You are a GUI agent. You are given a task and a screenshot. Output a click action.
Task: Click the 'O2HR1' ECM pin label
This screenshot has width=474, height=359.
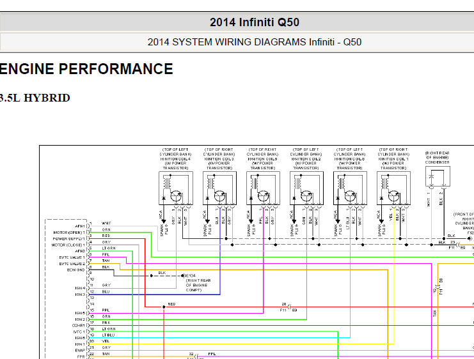click(x=79, y=326)
